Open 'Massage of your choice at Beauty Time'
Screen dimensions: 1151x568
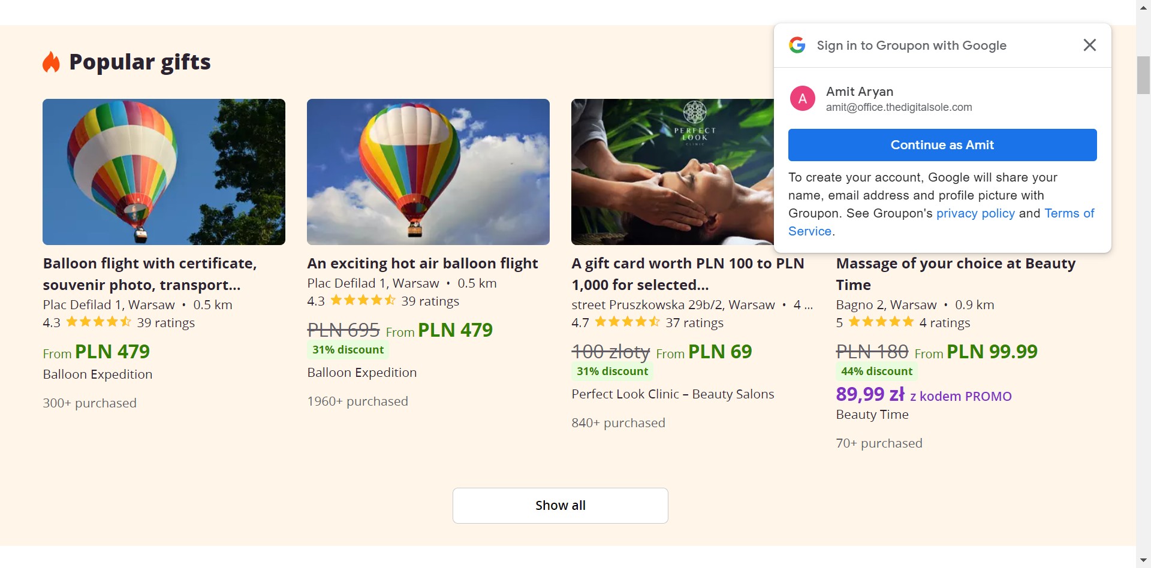(956, 274)
